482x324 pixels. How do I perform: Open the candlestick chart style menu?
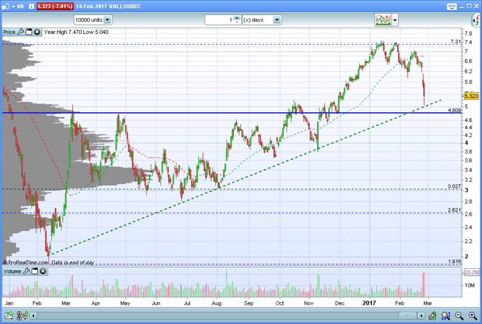pyautogui.click(x=8, y=6)
